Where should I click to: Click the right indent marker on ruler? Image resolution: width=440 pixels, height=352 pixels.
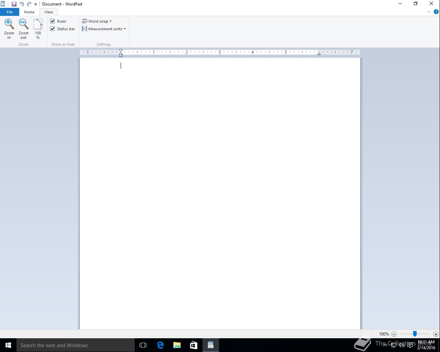(319, 53)
